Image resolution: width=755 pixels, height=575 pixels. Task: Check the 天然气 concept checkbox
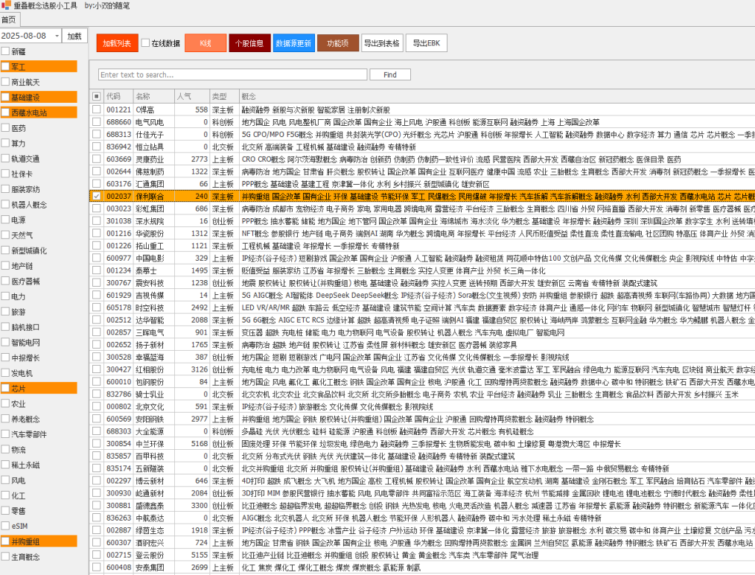[x=5, y=235]
